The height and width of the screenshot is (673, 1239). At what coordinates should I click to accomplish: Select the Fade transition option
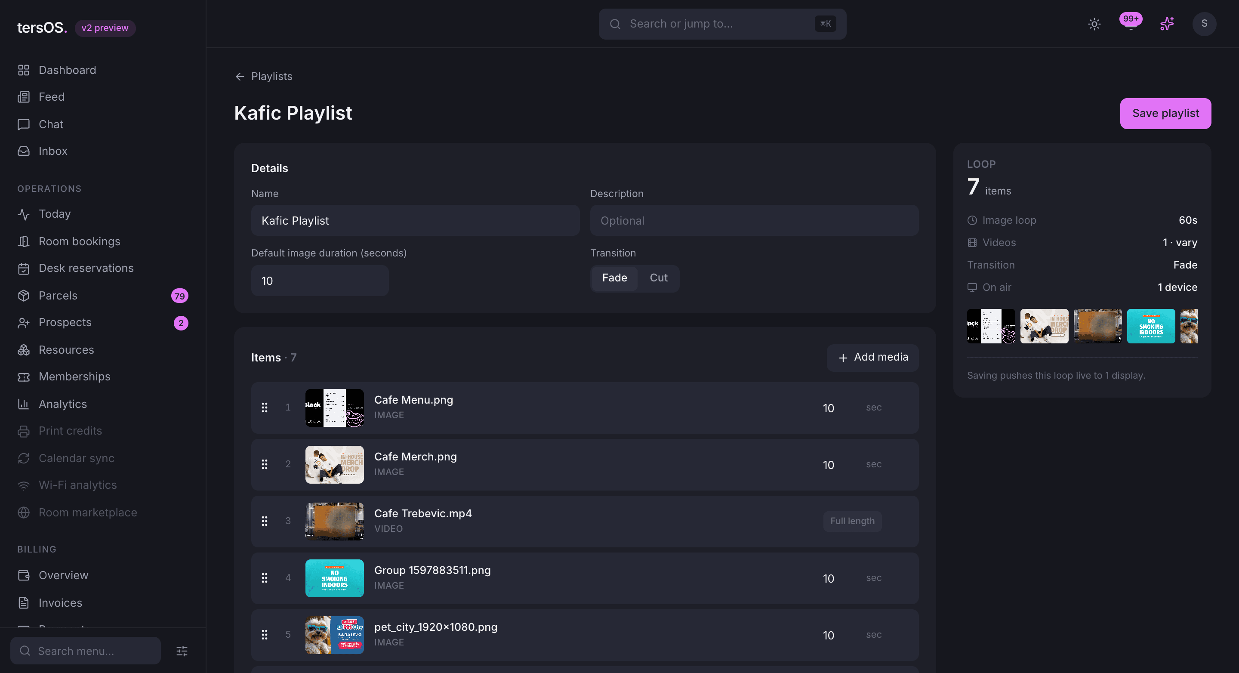pyautogui.click(x=614, y=278)
